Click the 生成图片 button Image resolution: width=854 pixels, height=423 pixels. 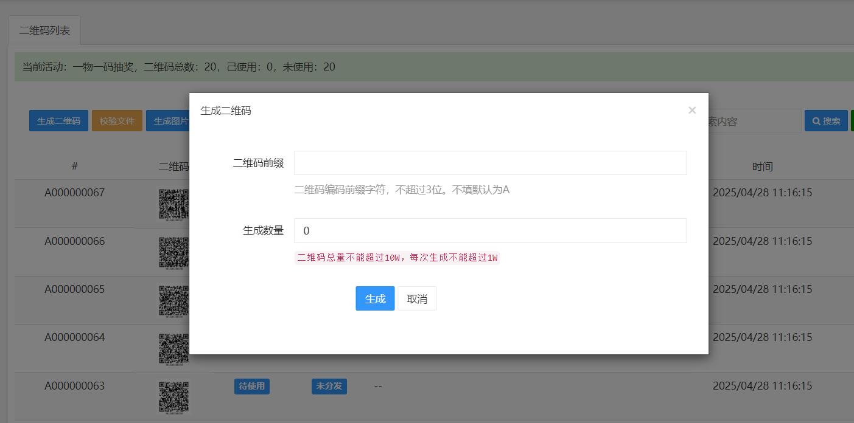pyautogui.click(x=169, y=121)
